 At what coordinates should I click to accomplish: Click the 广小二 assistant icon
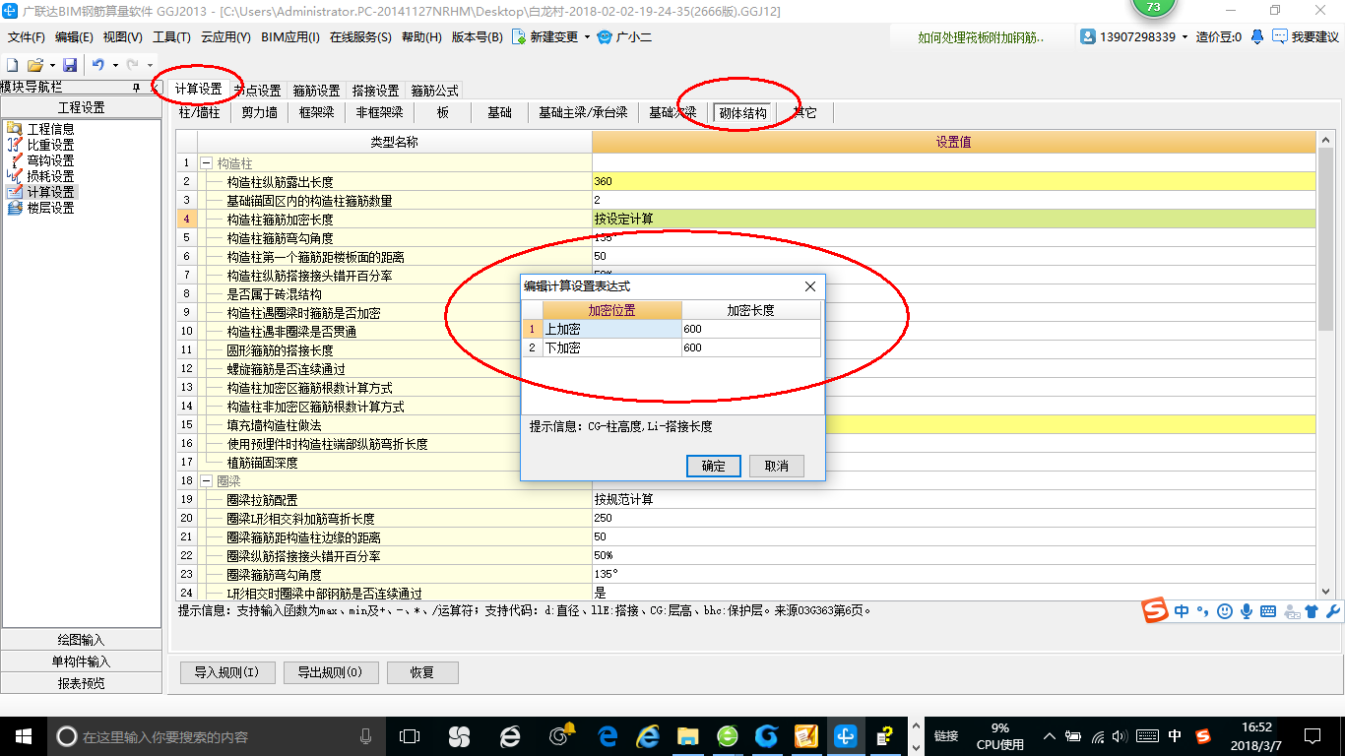coord(605,36)
